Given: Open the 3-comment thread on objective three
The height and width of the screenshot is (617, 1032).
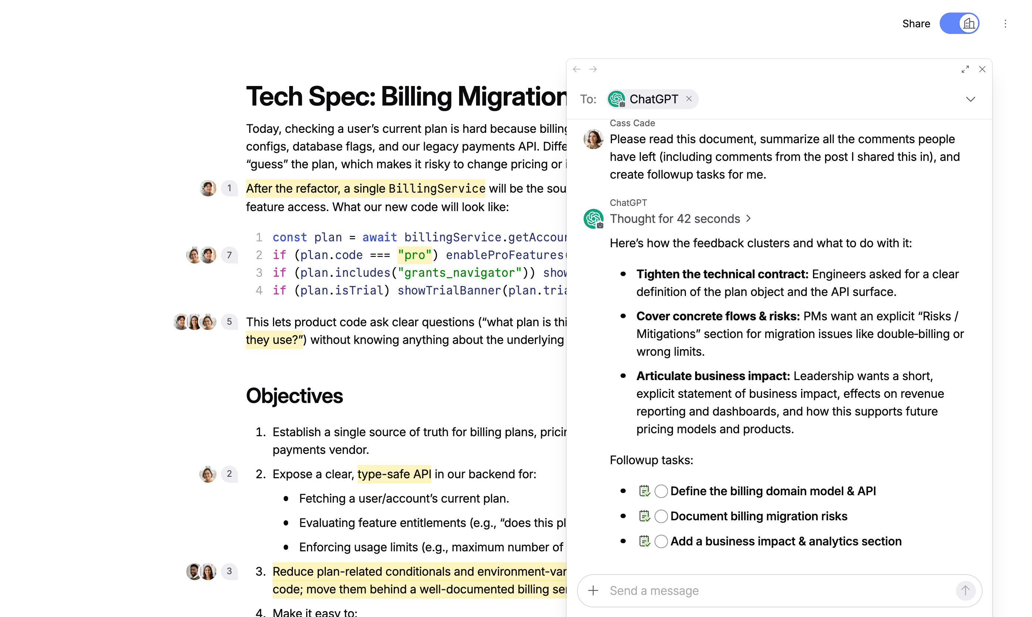Looking at the screenshot, I should 229,571.
